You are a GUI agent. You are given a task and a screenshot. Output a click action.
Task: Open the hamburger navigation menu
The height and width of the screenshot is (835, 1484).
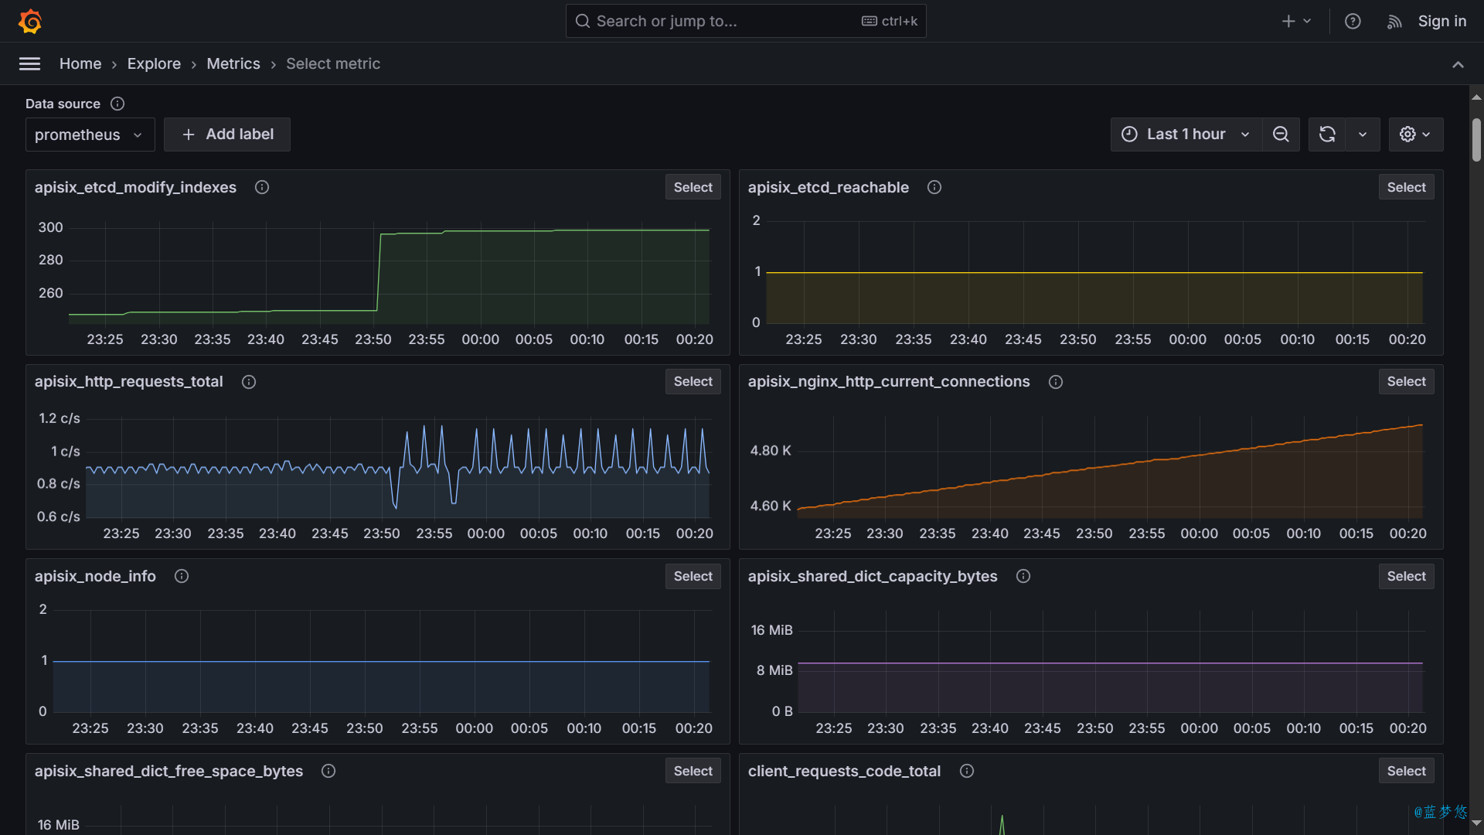[x=29, y=64]
